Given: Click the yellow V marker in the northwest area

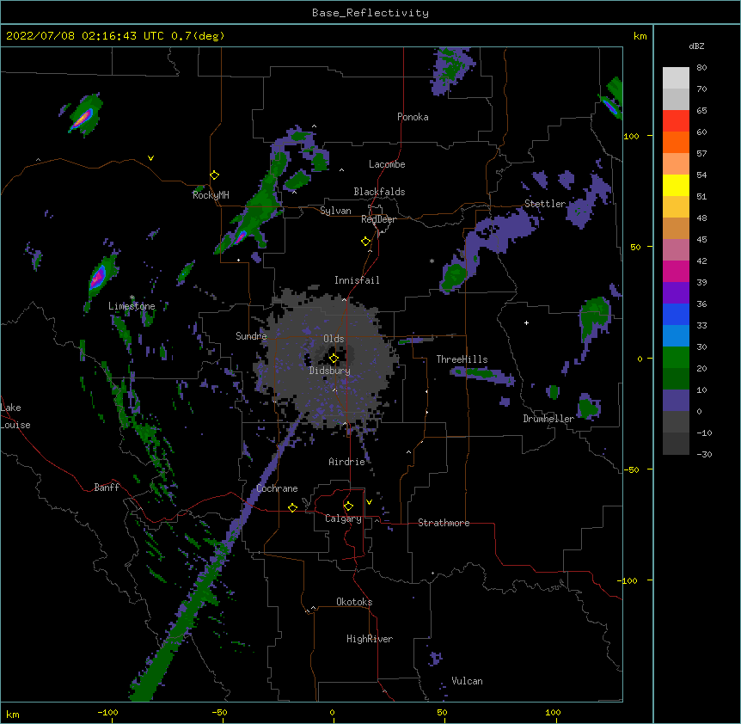Looking at the screenshot, I should (150, 158).
